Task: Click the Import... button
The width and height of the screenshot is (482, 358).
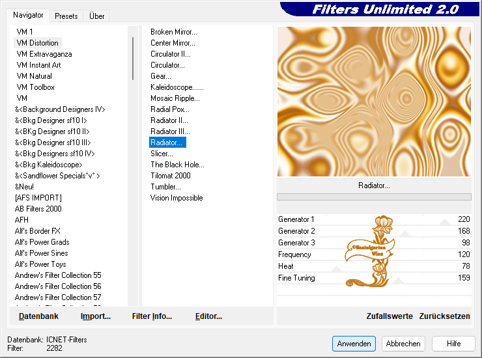Action: 96,316
